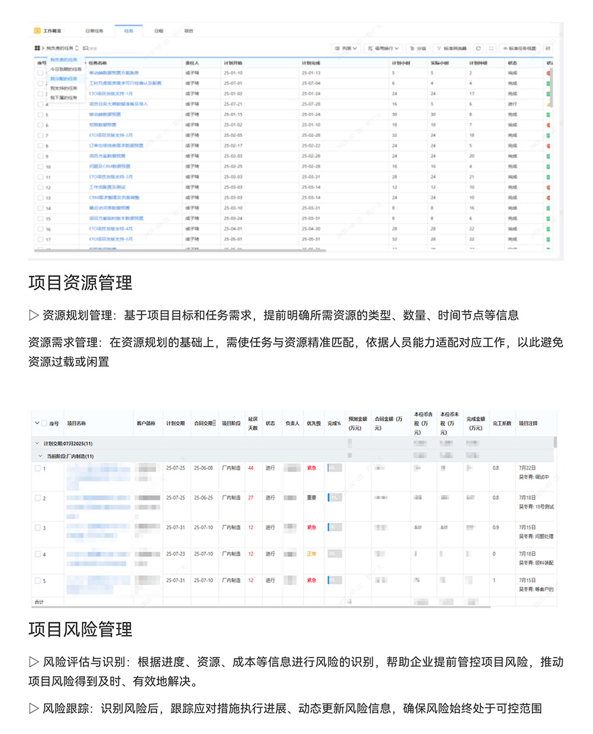Check project row 1 checkbox

pos(37,468)
